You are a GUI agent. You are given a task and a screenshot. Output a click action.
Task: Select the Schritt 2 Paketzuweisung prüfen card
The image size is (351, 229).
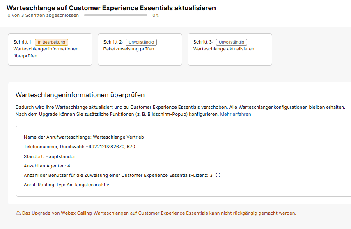click(140, 50)
